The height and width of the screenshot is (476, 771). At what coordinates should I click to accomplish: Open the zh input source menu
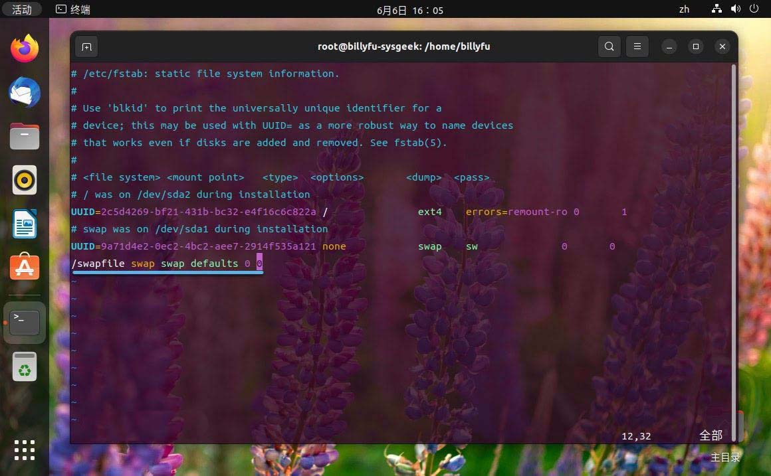point(684,9)
